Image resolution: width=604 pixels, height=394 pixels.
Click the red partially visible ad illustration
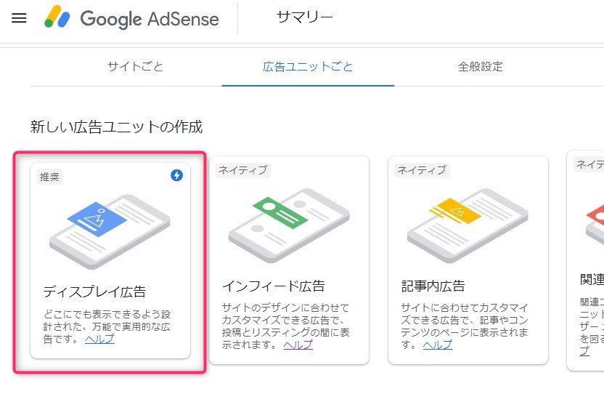(x=595, y=225)
